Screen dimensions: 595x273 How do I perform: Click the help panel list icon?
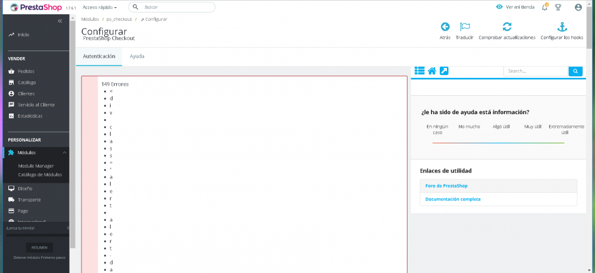click(419, 71)
